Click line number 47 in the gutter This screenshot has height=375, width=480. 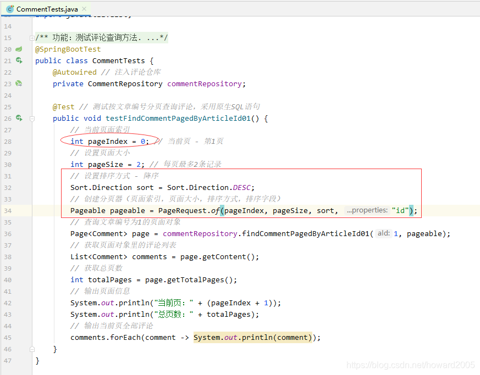coord(8,361)
